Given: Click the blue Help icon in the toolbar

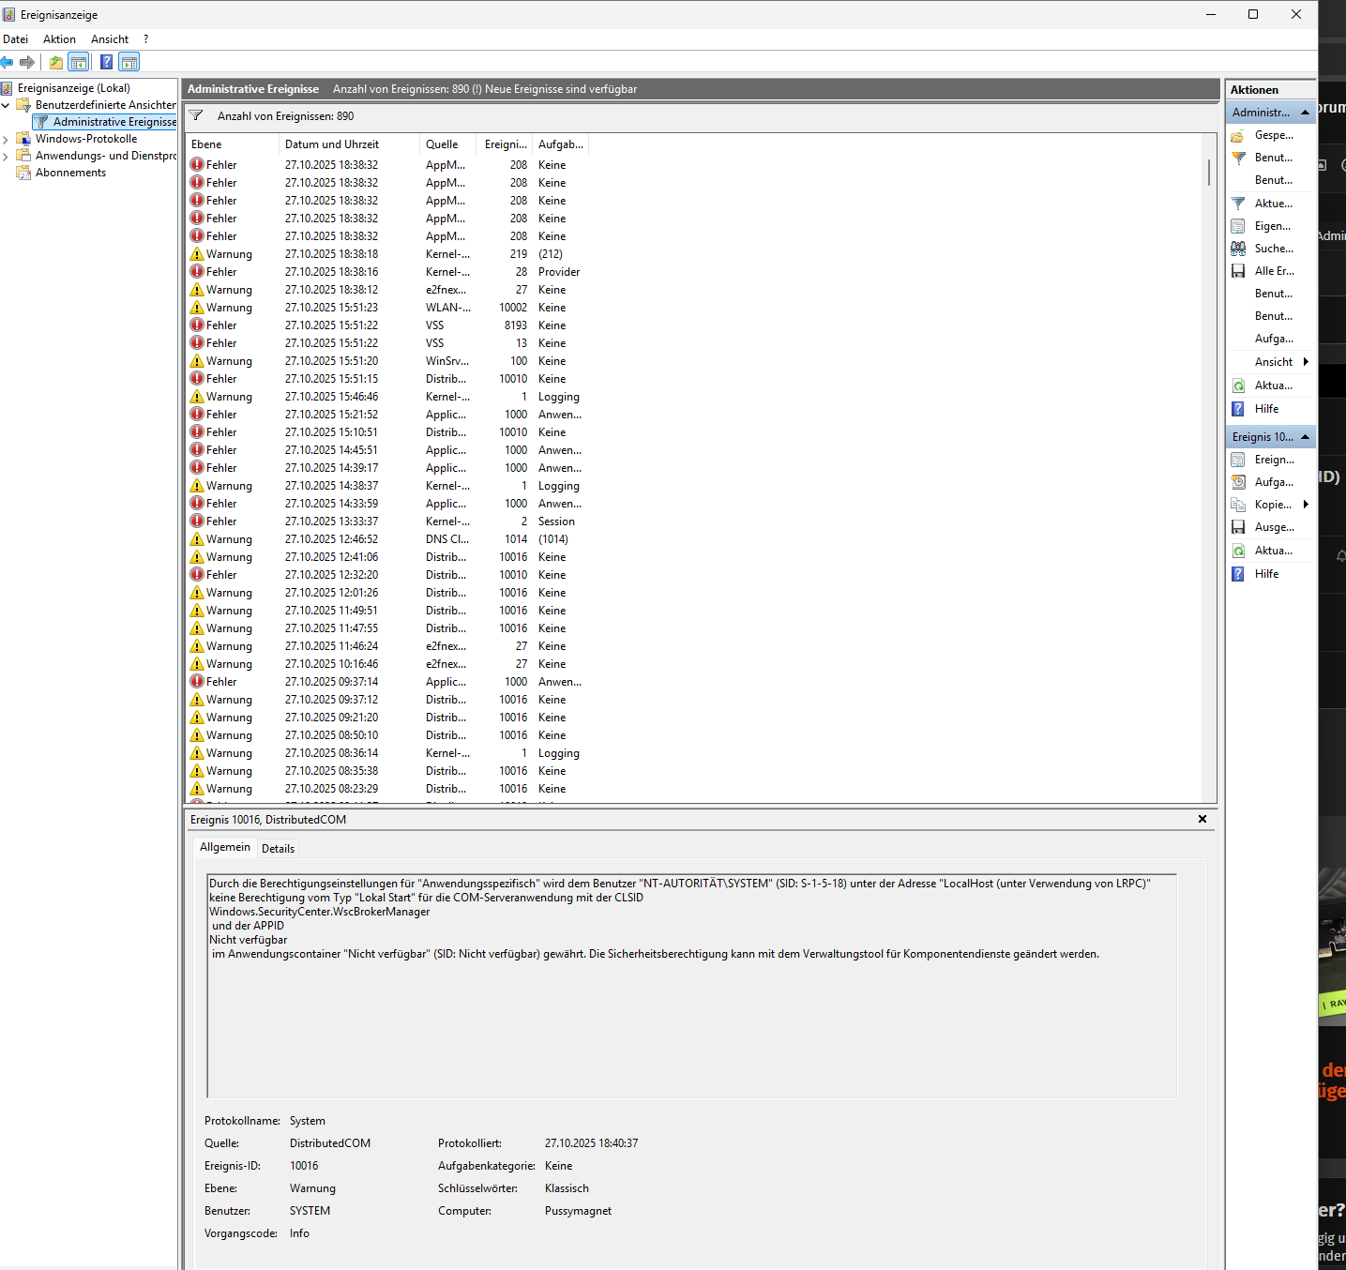Looking at the screenshot, I should [106, 63].
